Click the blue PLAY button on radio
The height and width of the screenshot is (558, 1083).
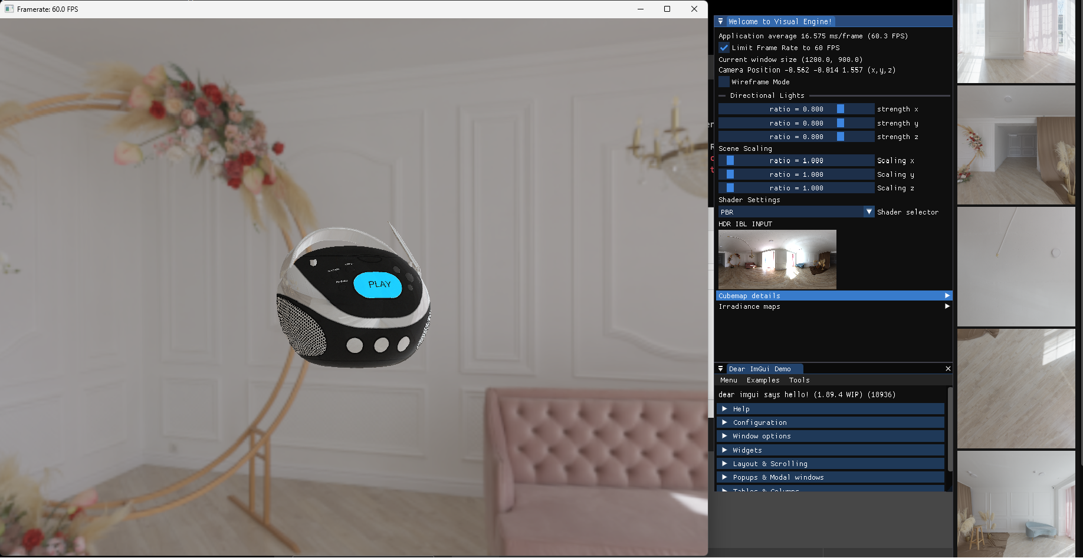(378, 285)
